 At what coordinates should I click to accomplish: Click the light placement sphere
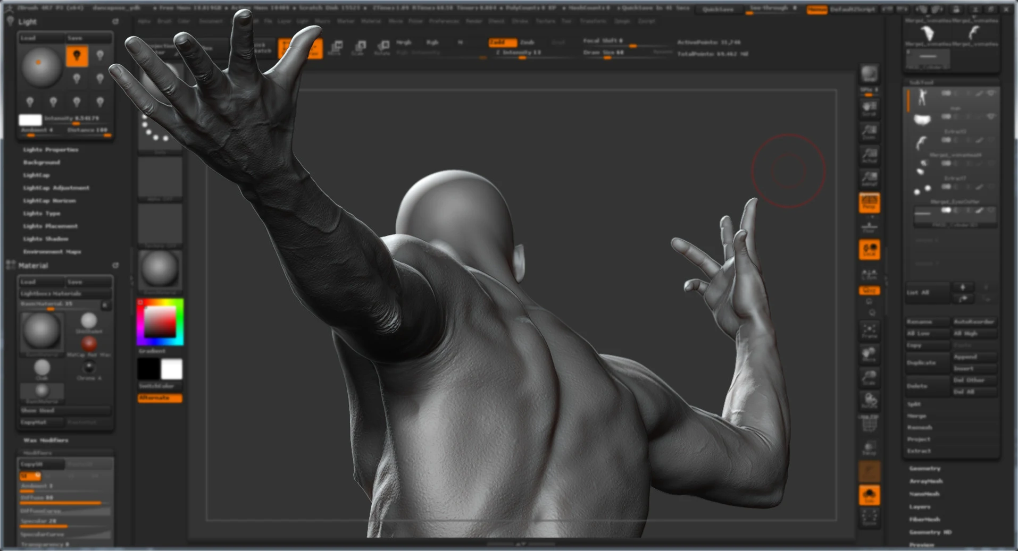coord(41,66)
